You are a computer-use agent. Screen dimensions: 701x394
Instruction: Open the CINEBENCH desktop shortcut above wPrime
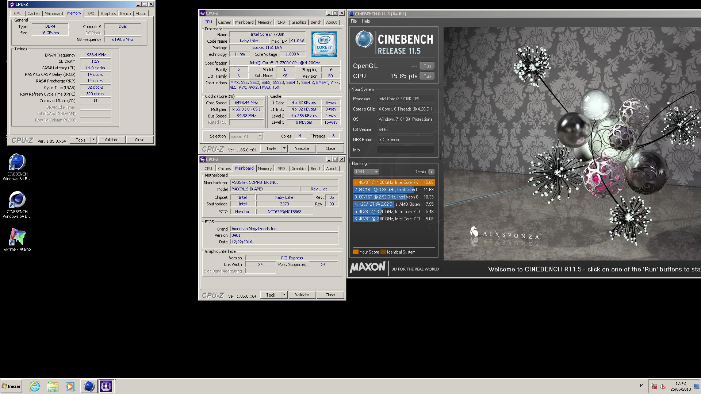pos(17,204)
